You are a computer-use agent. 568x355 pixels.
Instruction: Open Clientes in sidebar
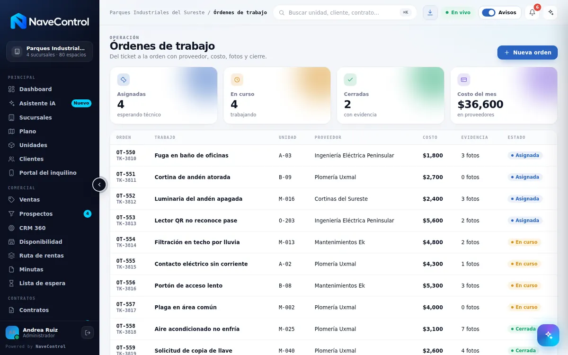(x=50, y=159)
